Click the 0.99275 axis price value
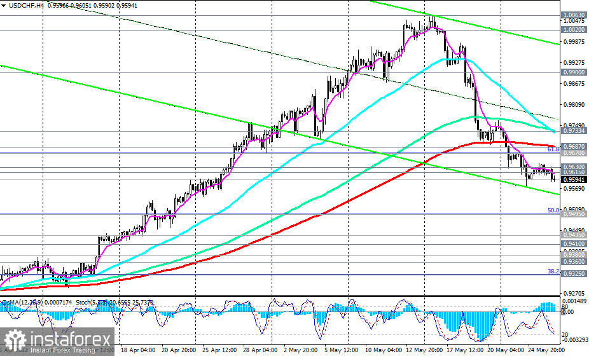 pyautogui.click(x=574, y=62)
